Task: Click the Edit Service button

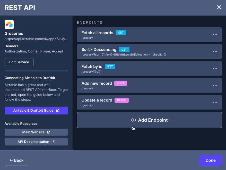Action: point(19,62)
